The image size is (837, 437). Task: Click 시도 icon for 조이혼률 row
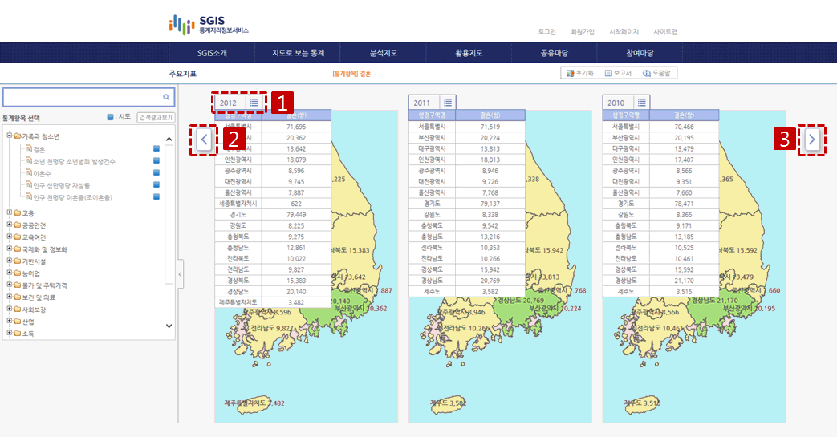click(x=156, y=197)
